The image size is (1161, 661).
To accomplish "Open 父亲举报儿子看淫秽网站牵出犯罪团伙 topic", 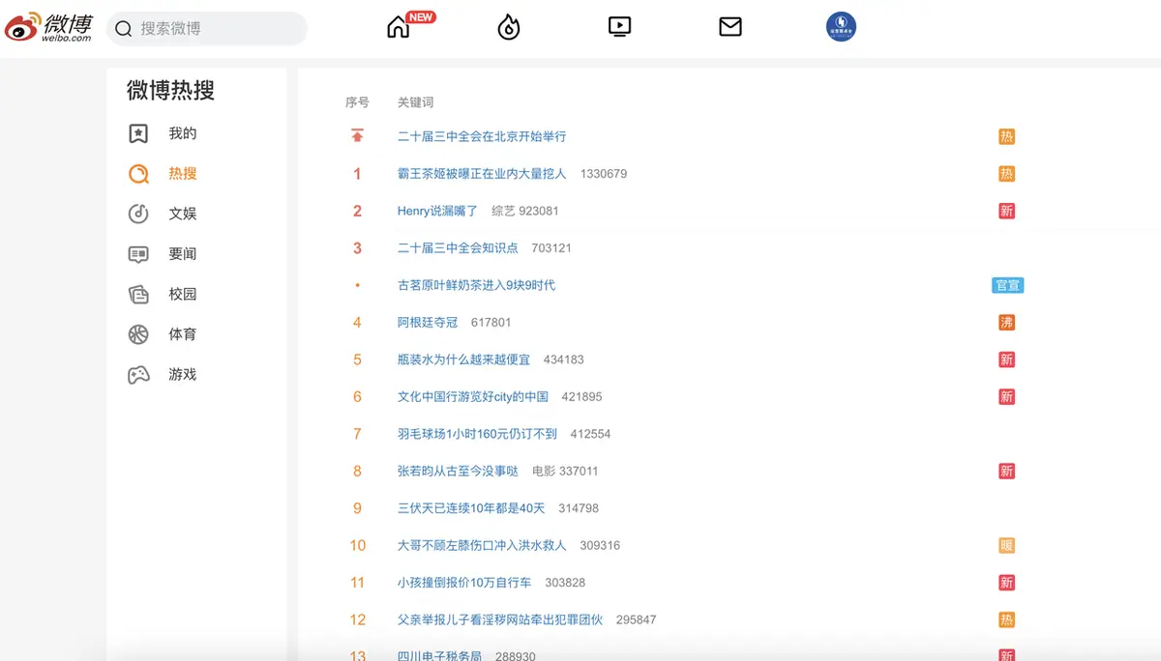I will [x=500, y=620].
